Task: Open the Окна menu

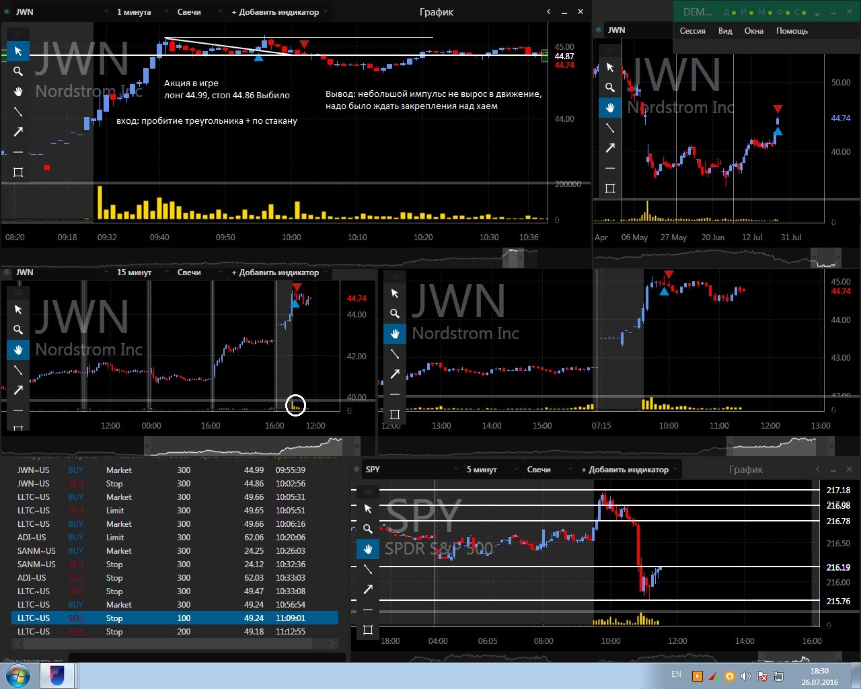Action: pyautogui.click(x=754, y=31)
